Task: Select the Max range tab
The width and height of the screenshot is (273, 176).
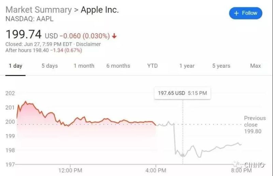Action: click(255, 66)
